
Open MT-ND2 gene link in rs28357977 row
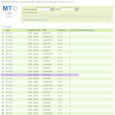coord(9,82)
